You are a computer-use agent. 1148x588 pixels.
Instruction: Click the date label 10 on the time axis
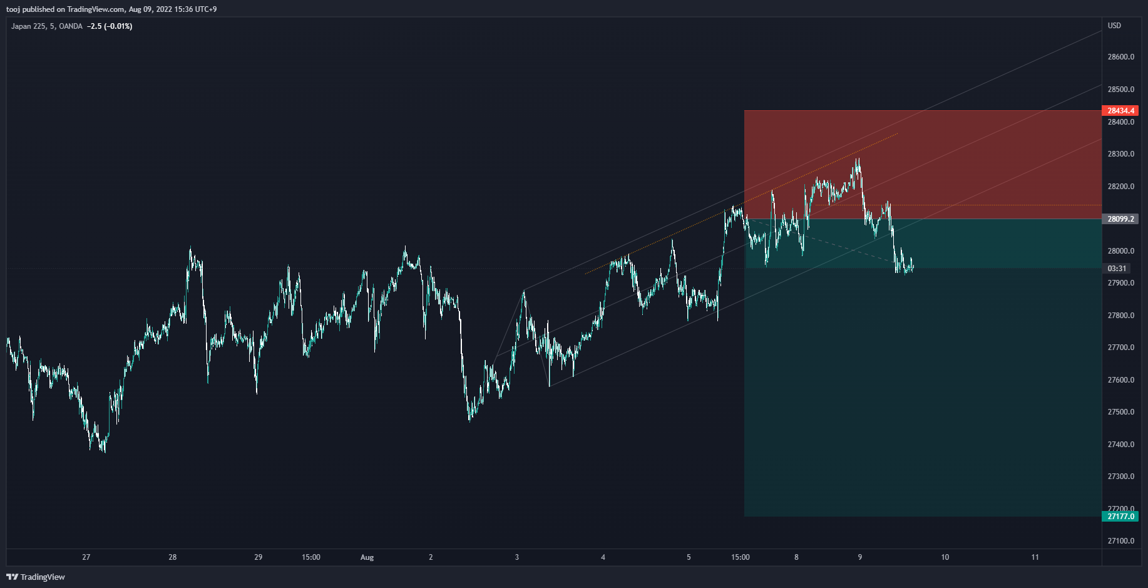945,557
